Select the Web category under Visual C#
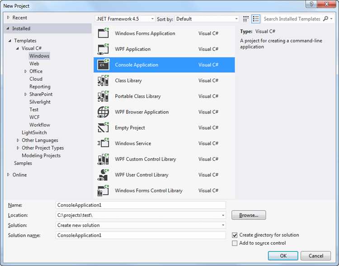Viewport: 339px width, 266px height. tap(34, 64)
